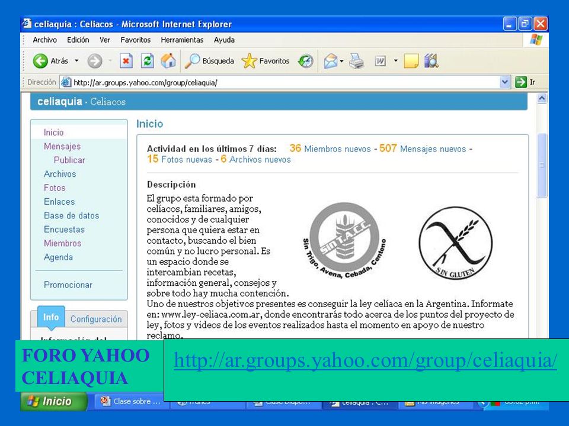Open the address bar URL dropdown
The height and width of the screenshot is (426, 569).
click(505, 82)
